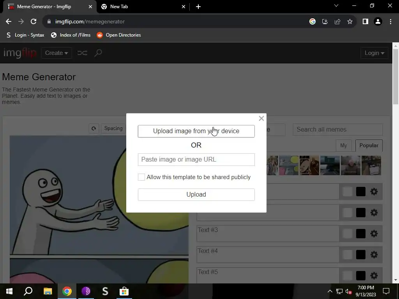Click the Text #4 input box
Screen dimensions: 399x299
point(268,255)
